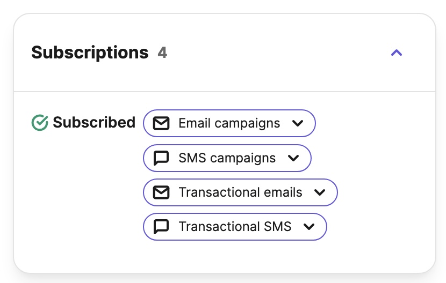The width and height of the screenshot is (446, 283).
Task: Expand the Transactional SMS dropdown chevron
Action: click(x=309, y=227)
